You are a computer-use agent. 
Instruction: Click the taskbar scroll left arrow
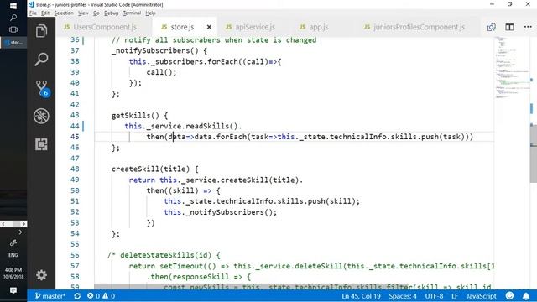click(3, 224)
